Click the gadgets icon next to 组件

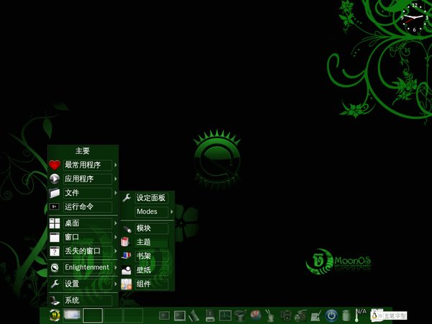pos(127,284)
